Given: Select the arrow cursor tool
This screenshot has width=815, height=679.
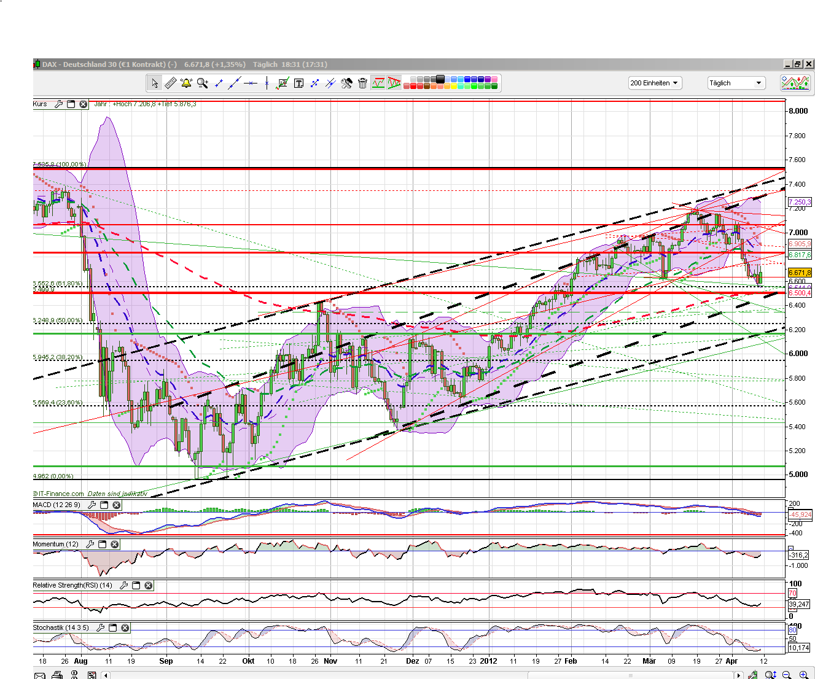Looking at the screenshot, I should coord(155,83).
